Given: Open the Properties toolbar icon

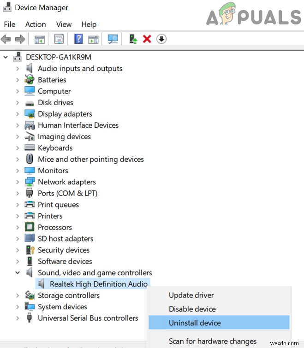Looking at the screenshot, I should coord(59,39).
